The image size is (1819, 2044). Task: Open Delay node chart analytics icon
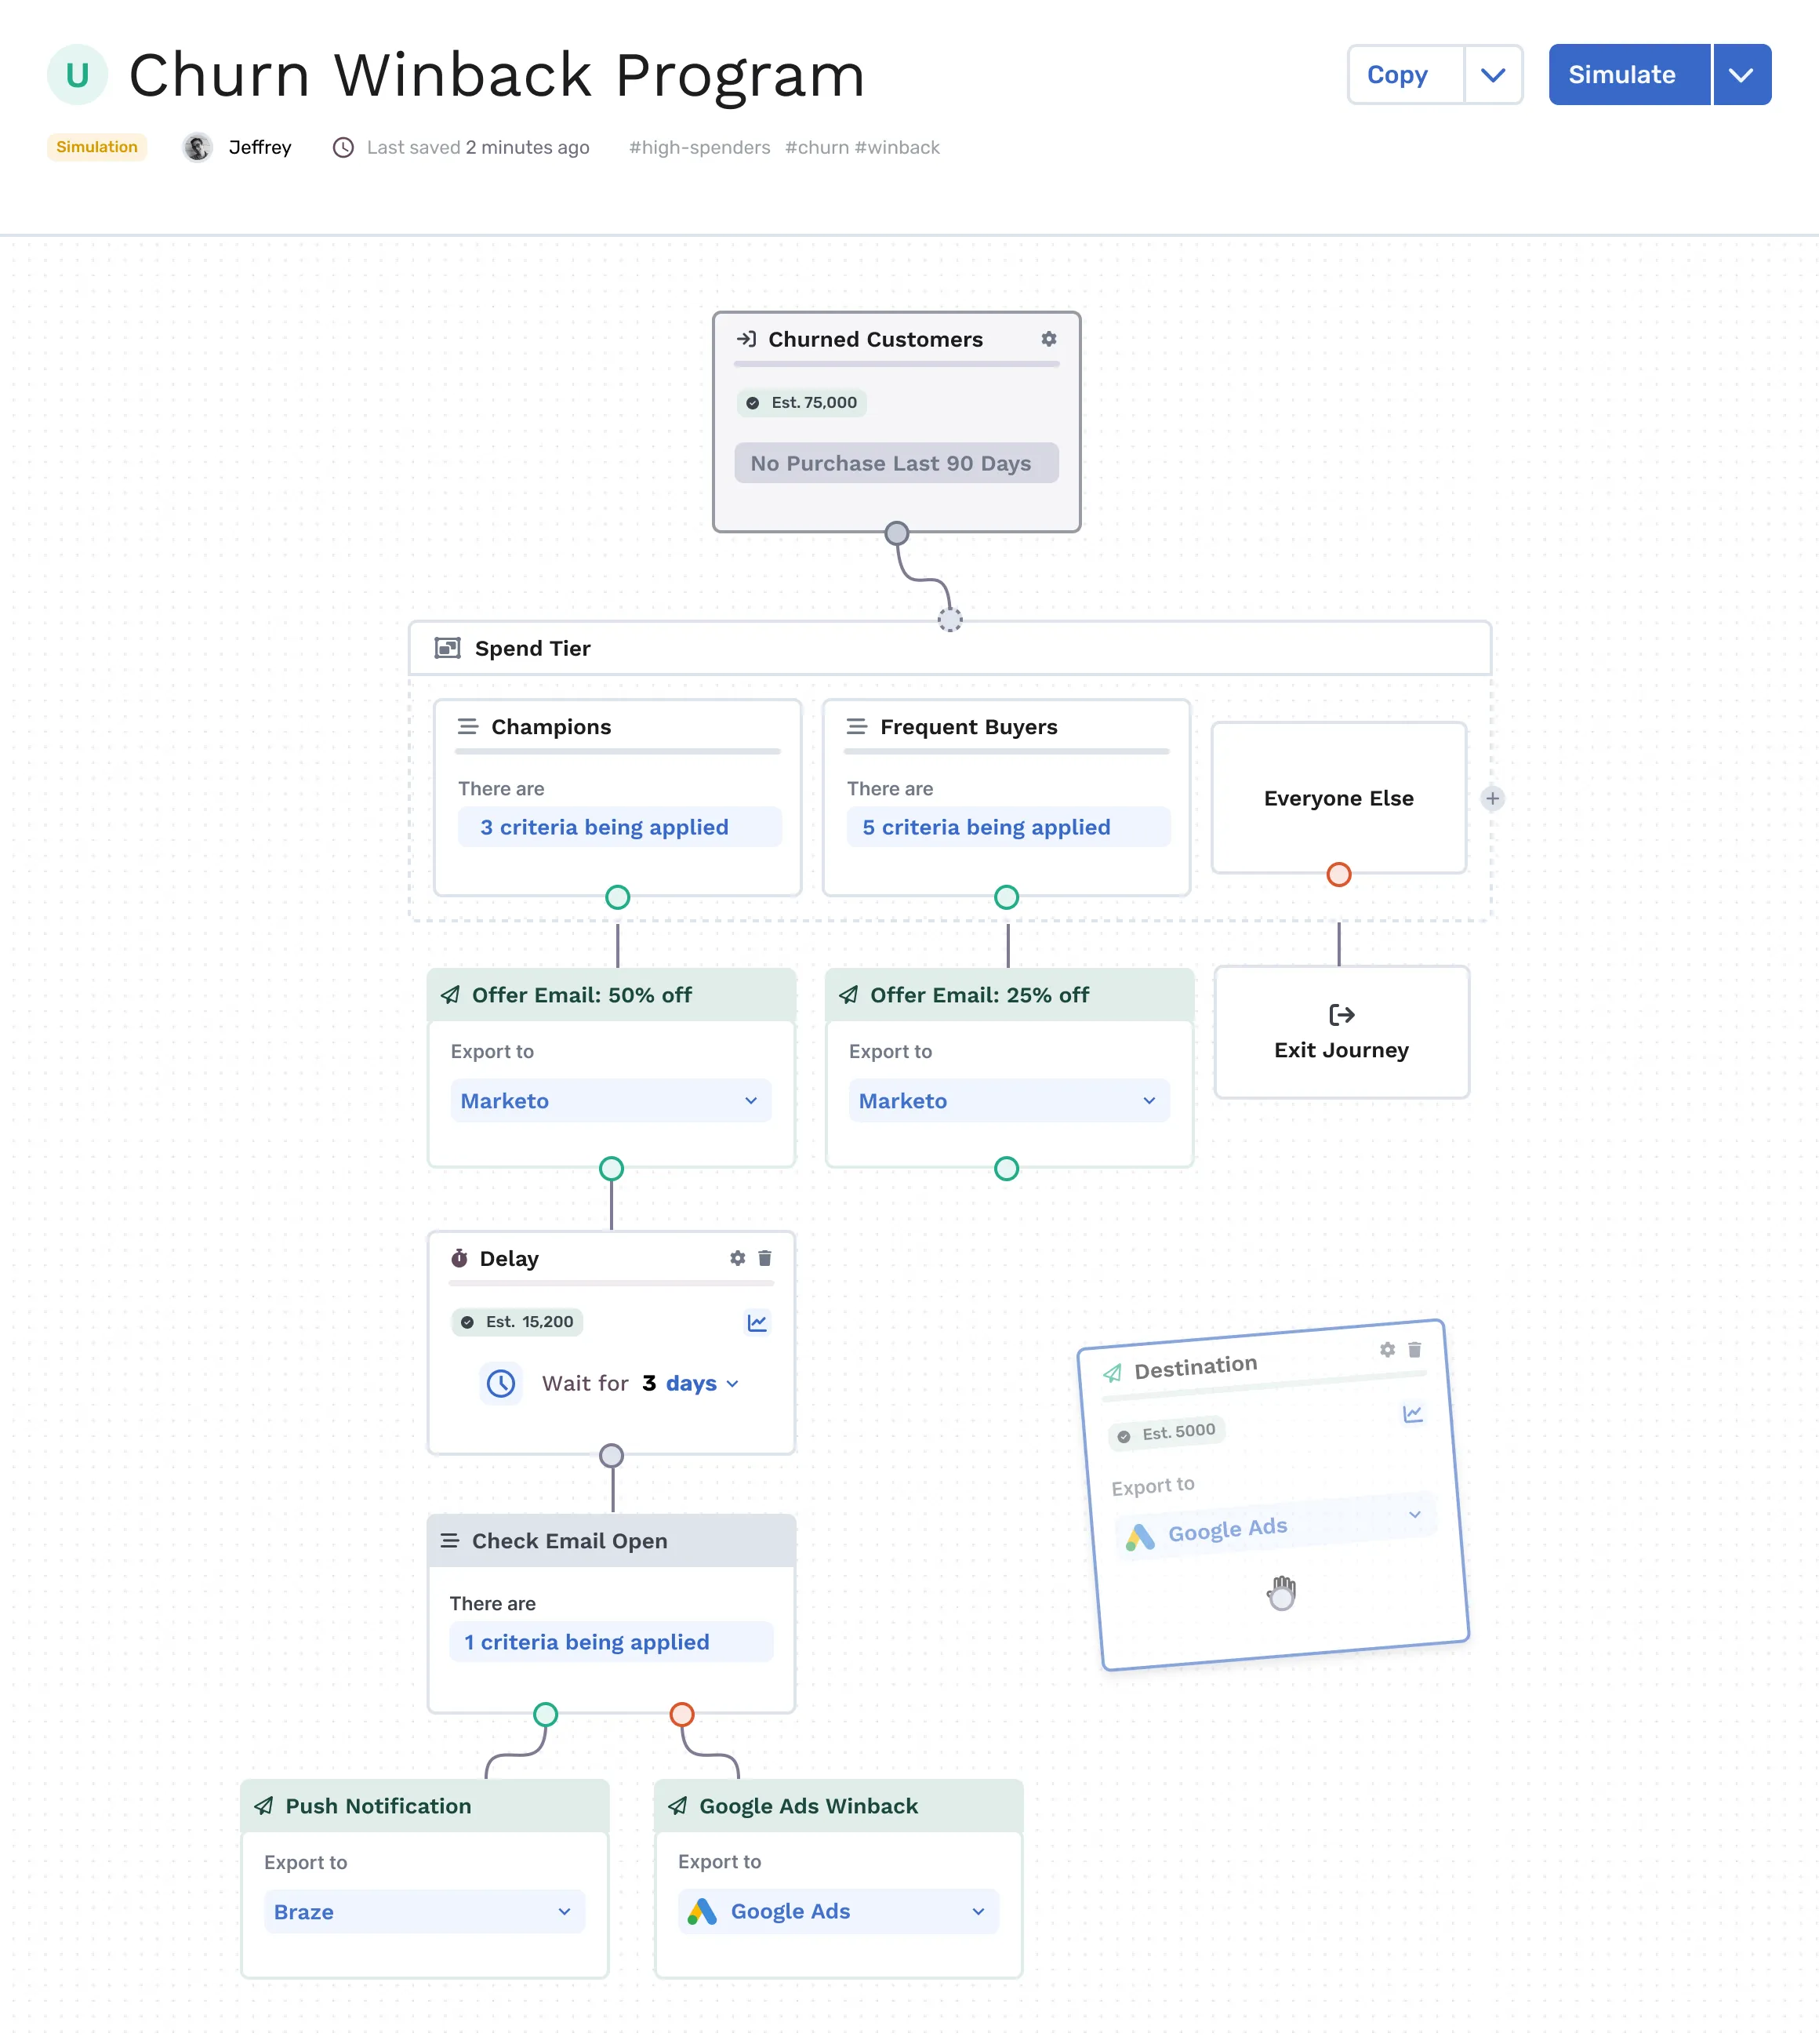(757, 1322)
